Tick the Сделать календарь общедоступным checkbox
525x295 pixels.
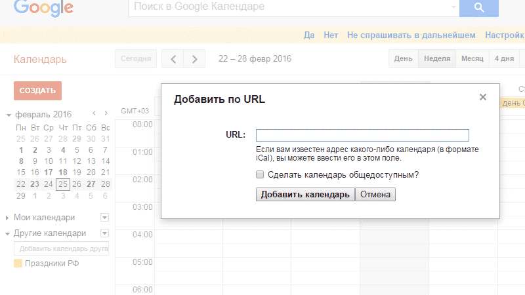(260, 174)
